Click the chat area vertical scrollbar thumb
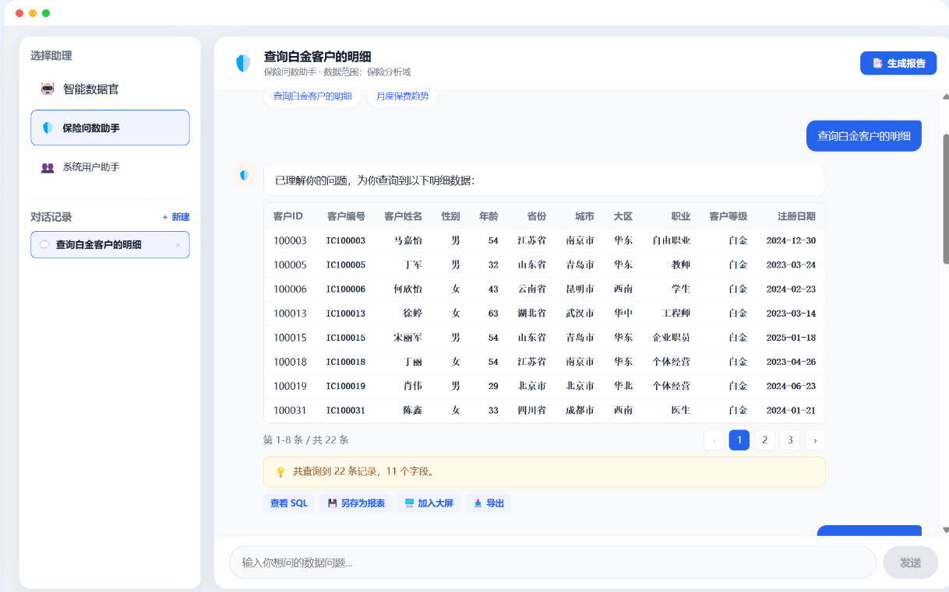Image resolution: width=949 pixels, height=592 pixels. pos(946,198)
